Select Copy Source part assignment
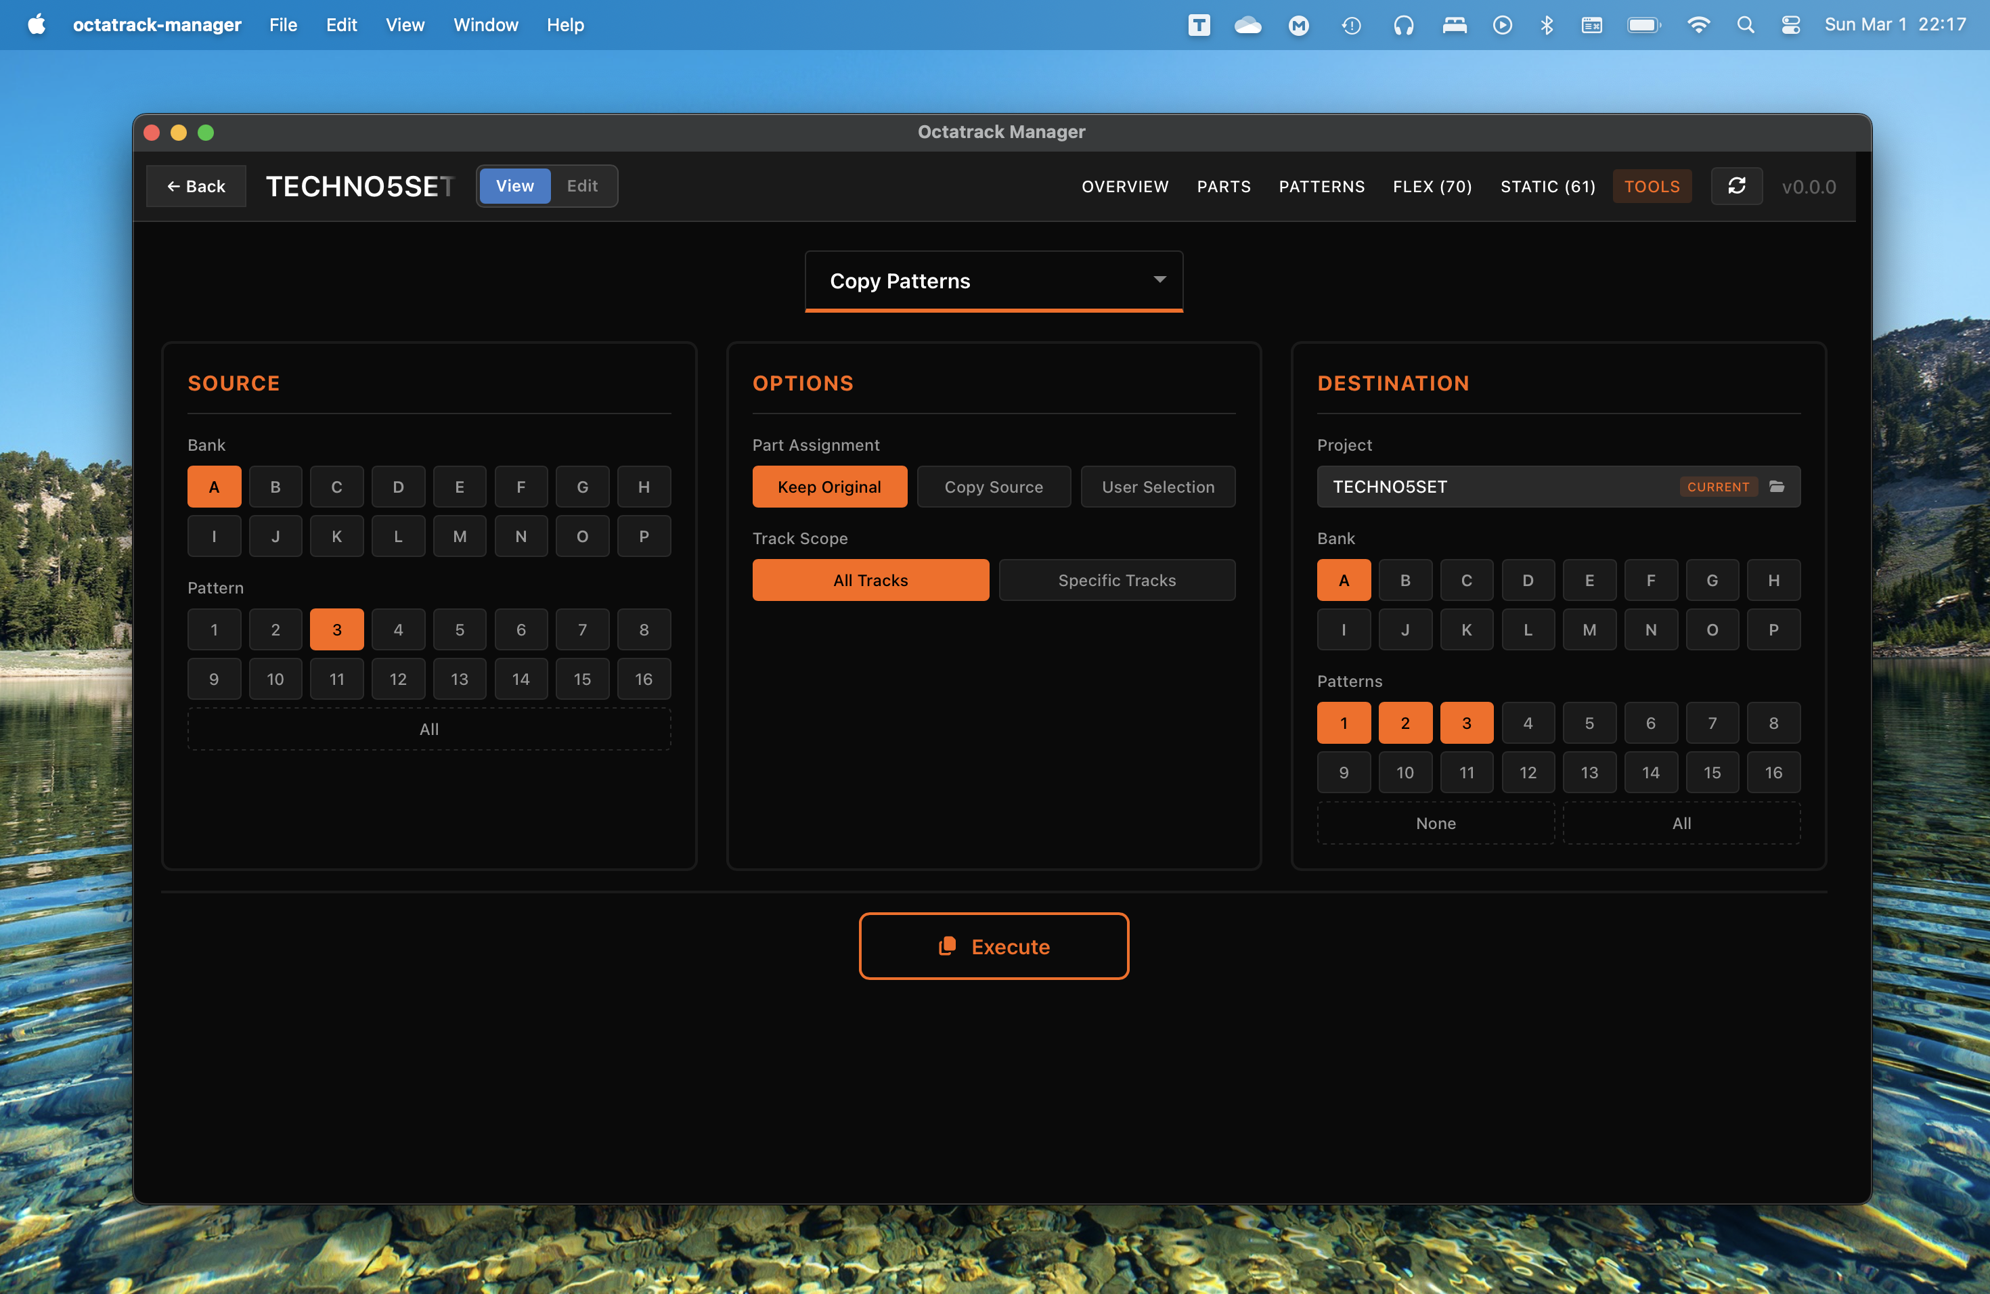 tap(994, 487)
